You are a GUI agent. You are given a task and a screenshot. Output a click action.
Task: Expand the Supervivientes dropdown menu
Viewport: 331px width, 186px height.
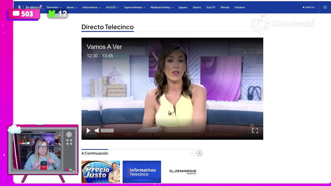coord(134,7)
